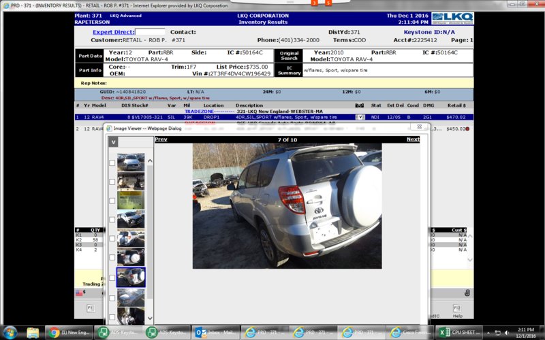Open engine bay thumbnail
Image resolution: width=545 pixels, height=340 pixels.
[x=131, y=181]
